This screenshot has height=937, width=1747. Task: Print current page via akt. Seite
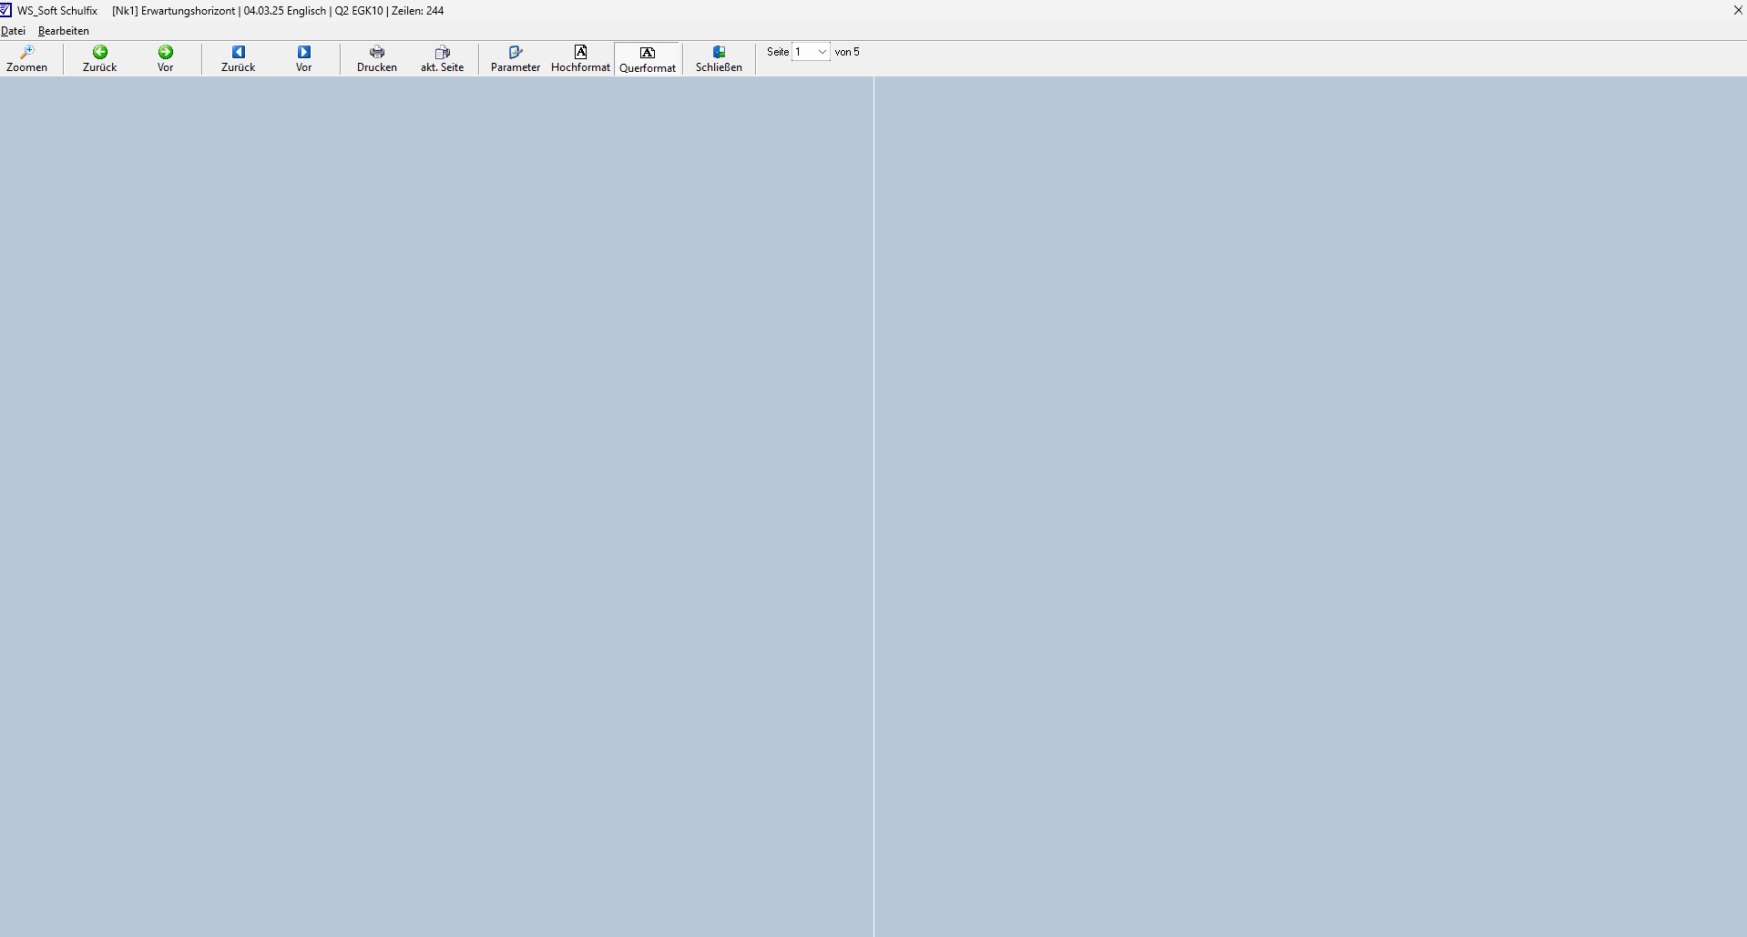point(442,58)
